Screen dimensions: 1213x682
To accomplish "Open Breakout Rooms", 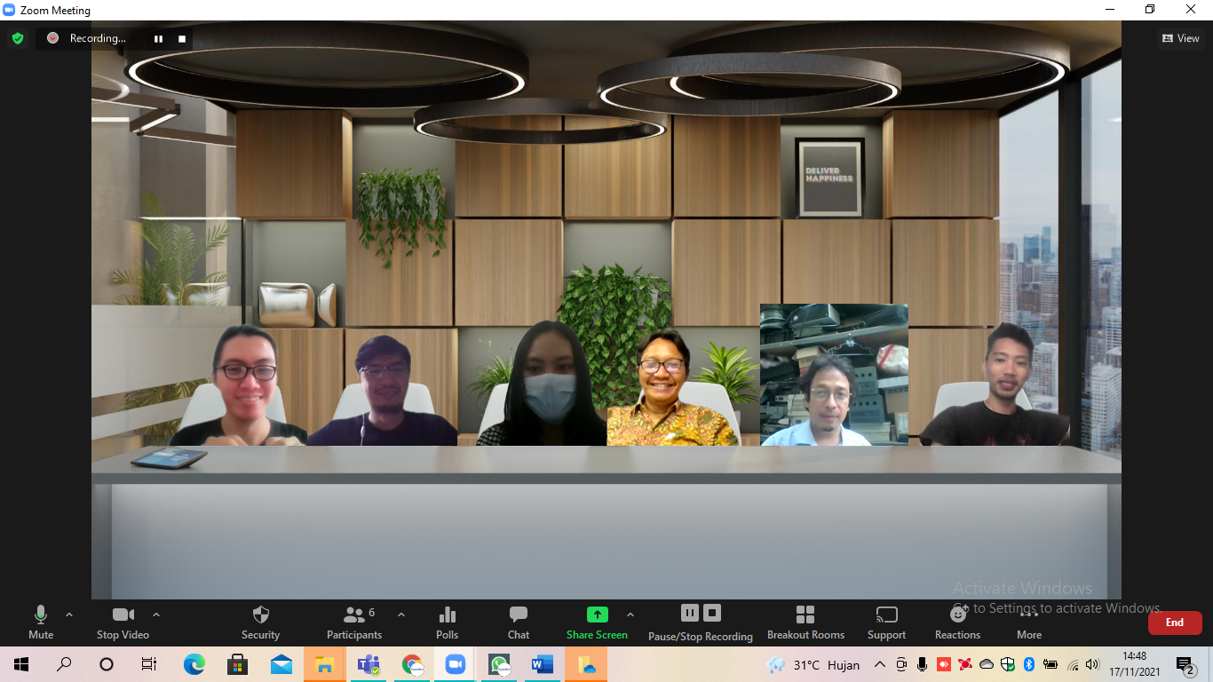I will (x=805, y=621).
